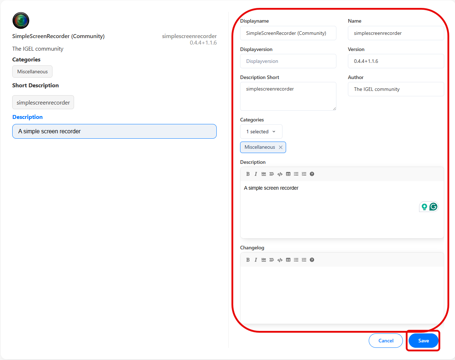Screen dimensions: 455x360
Task: Click the gray '0.4.4+1.1.6' preview version text
Action: pyautogui.click(x=203, y=43)
